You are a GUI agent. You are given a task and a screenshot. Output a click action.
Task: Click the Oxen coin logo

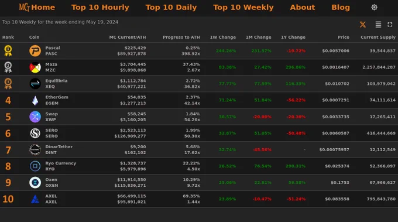pyautogui.click(x=35, y=183)
